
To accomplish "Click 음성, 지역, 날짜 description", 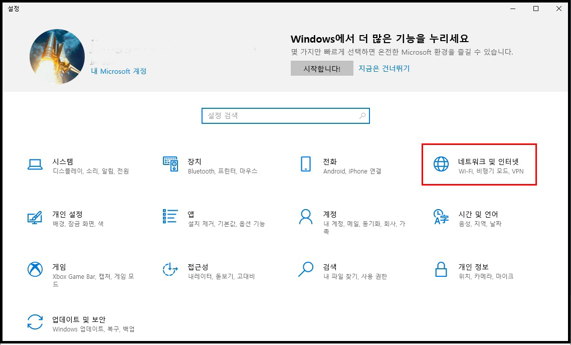I will 480,224.
